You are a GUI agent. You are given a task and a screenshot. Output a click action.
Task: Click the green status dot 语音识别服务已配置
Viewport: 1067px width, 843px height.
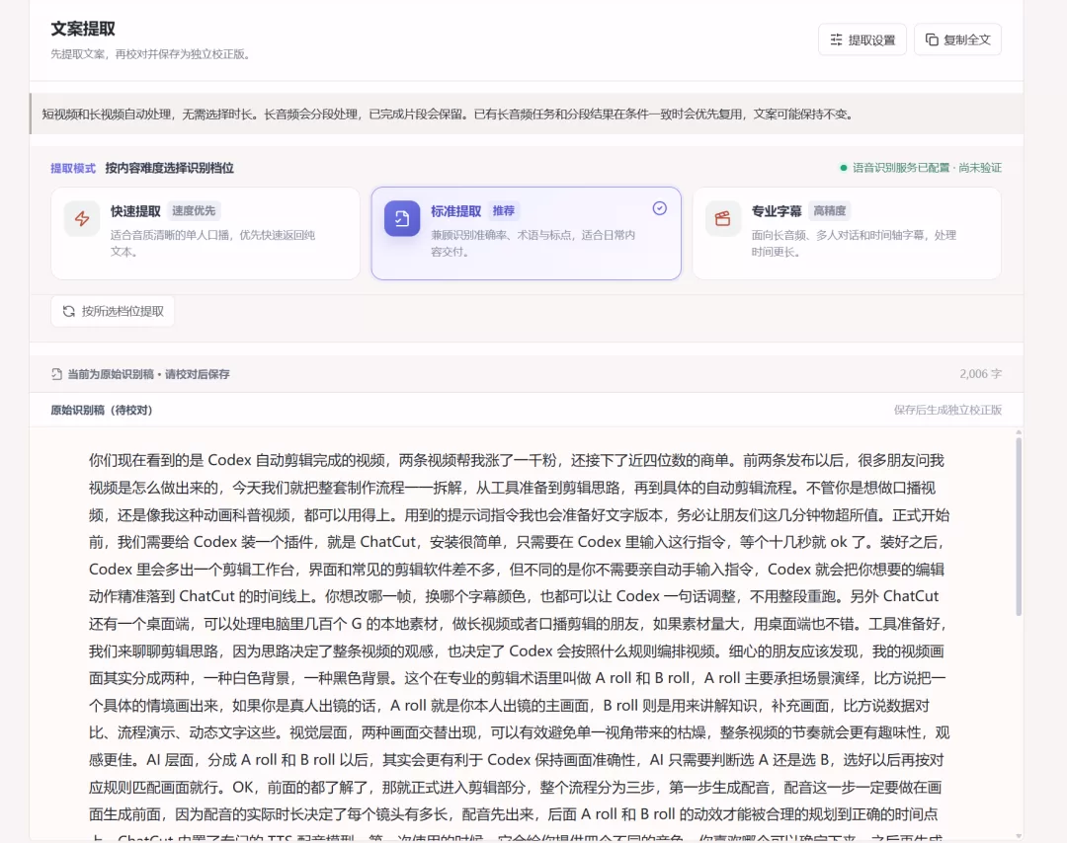pyautogui.click(x=844, y=168)
